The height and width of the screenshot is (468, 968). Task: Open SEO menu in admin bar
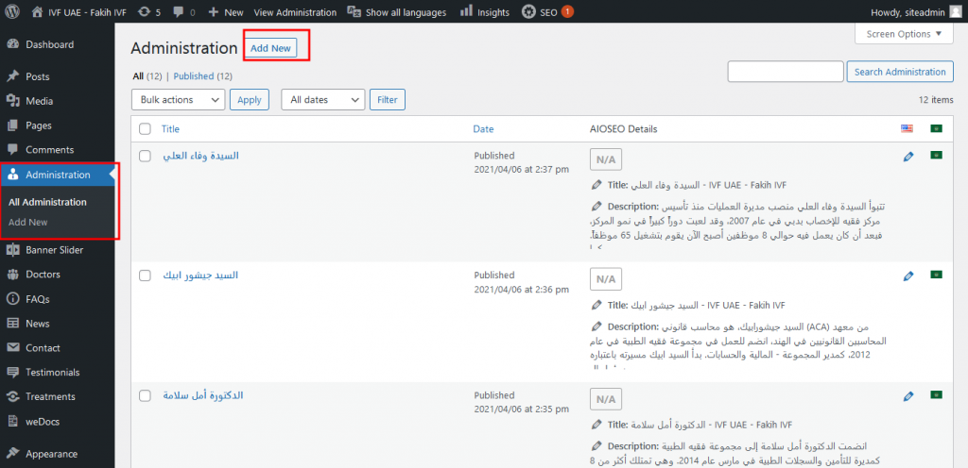click(540, 12)
